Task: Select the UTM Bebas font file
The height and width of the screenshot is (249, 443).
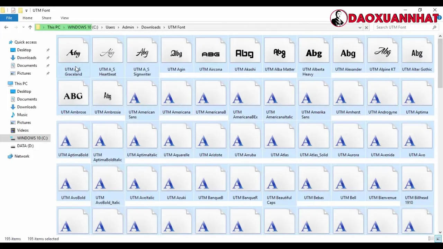Action: pos(314,183)
